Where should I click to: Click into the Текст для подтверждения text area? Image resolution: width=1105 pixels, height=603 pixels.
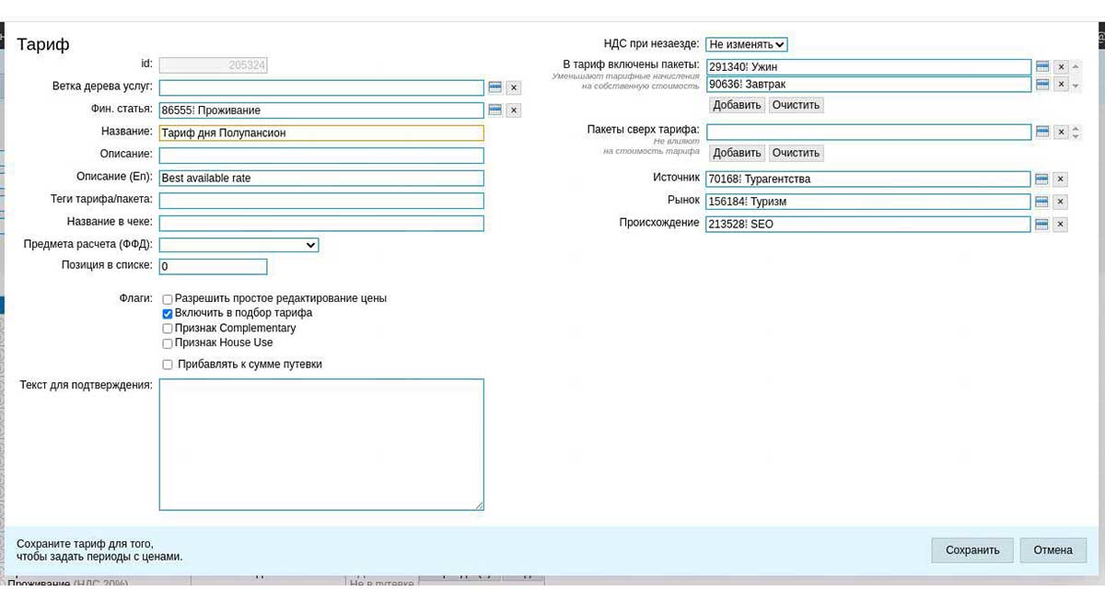coord(320,444)
